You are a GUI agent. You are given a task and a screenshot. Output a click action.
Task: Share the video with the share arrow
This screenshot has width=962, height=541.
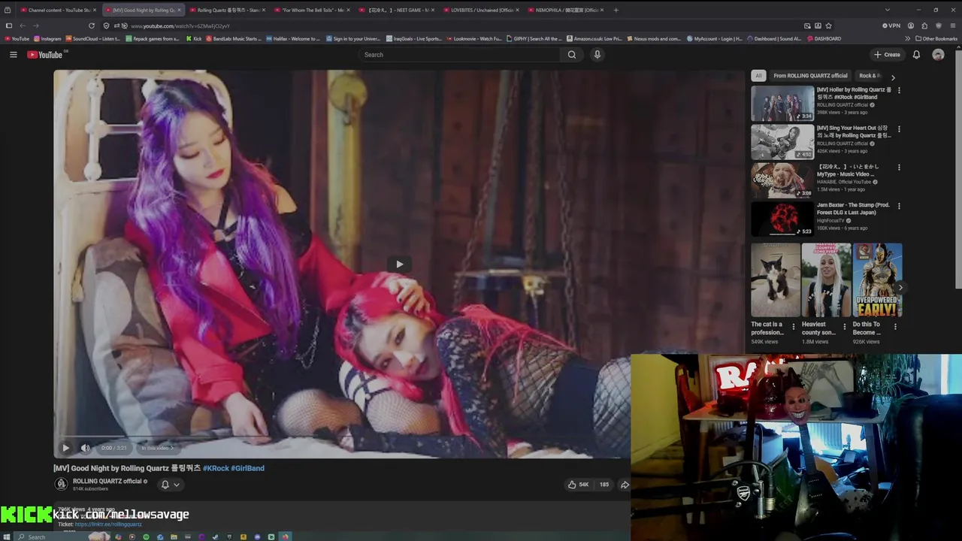click(x=625, y=485)
